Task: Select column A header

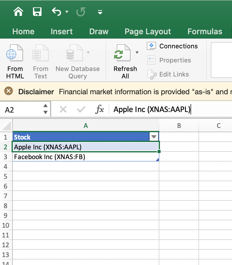Action: tap(86, 125)
